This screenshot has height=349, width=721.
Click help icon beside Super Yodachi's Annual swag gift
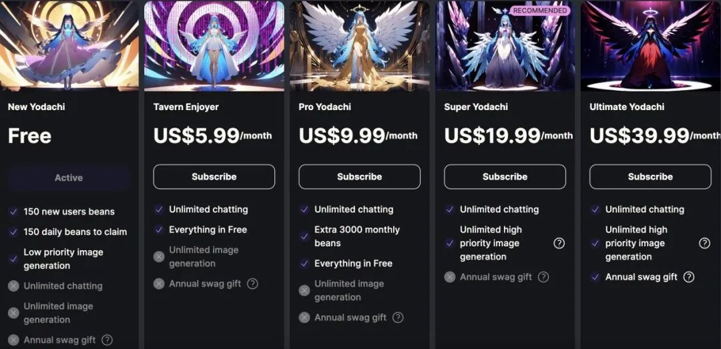point(543,277)
